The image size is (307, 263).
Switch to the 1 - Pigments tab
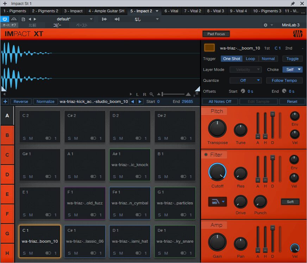[x=15, y=11]
